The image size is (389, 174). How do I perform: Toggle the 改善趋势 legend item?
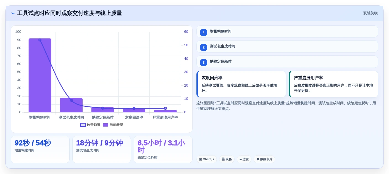coord(90,125)
